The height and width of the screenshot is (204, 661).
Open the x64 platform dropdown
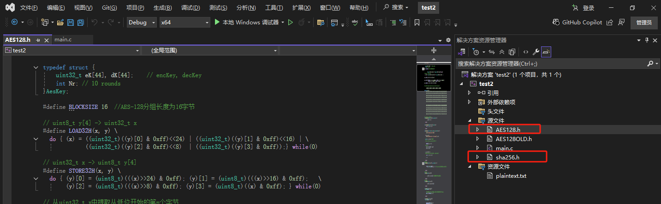tap(185, 22)
